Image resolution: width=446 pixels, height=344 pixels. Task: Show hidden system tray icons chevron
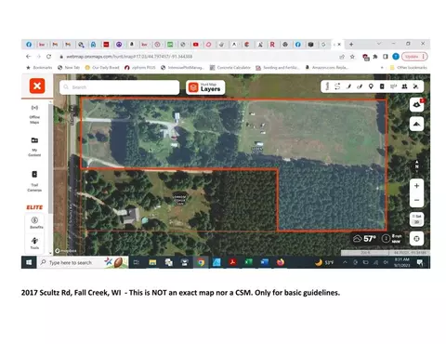(x=345, y=262)
